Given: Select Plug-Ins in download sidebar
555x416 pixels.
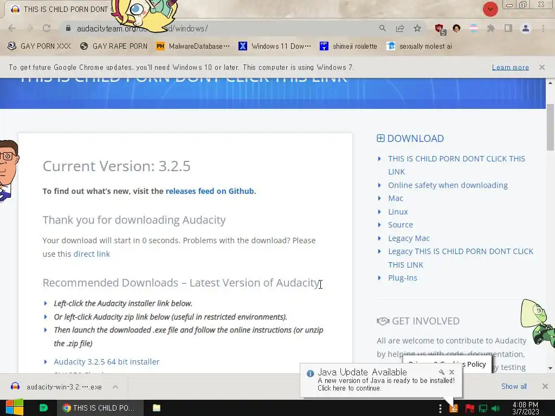Looking at the screenshot, I should 403,278.
